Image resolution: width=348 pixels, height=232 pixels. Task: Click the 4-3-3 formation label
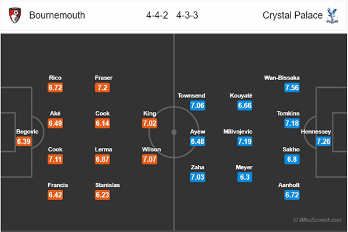point(187,15)
